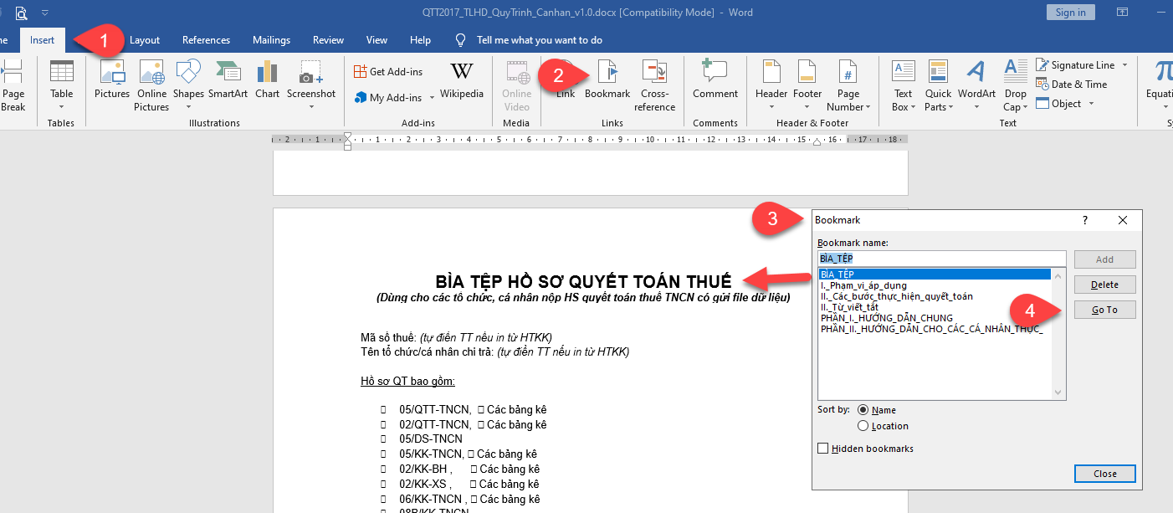The image size is (1173, 513).
Task: Click Go To in Bookmark dialog
Action: click(x=1104, y=310)
